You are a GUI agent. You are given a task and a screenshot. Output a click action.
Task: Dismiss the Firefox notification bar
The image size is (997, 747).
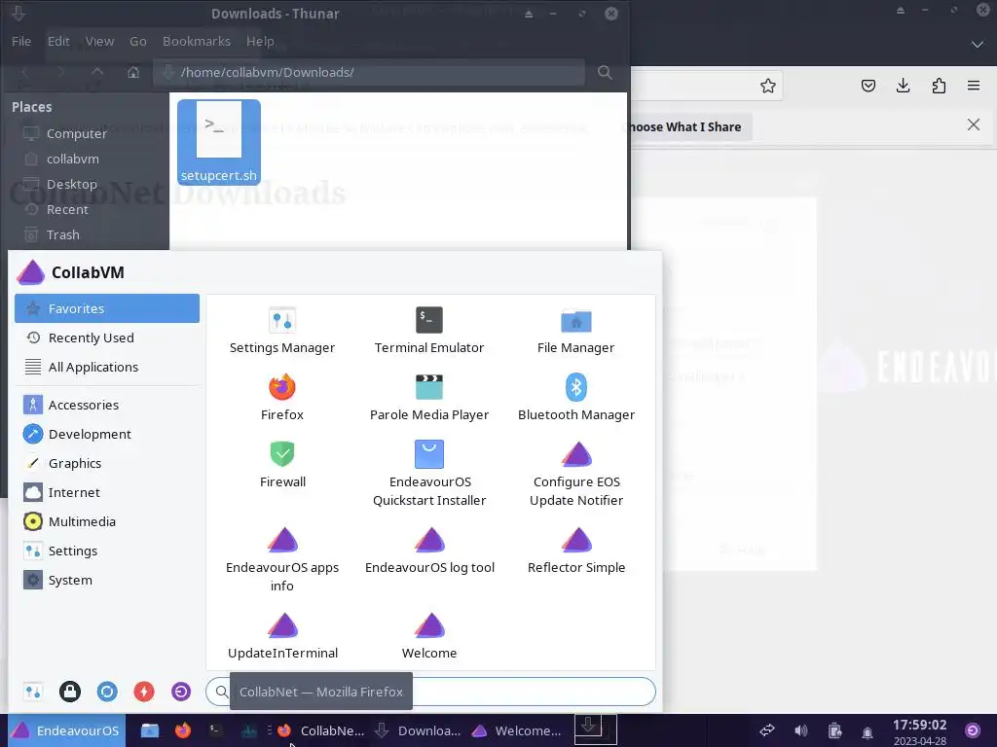(974, 124)
